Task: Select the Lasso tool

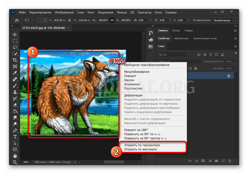Action: [15, 47]
